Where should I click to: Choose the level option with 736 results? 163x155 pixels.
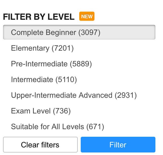41,111
